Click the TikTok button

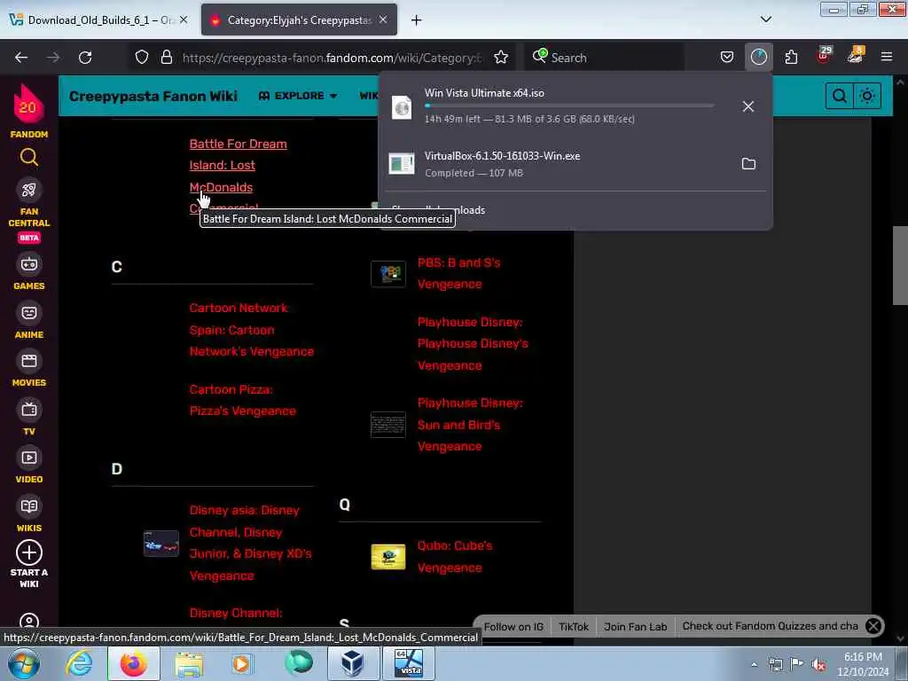tap(574, 627)
